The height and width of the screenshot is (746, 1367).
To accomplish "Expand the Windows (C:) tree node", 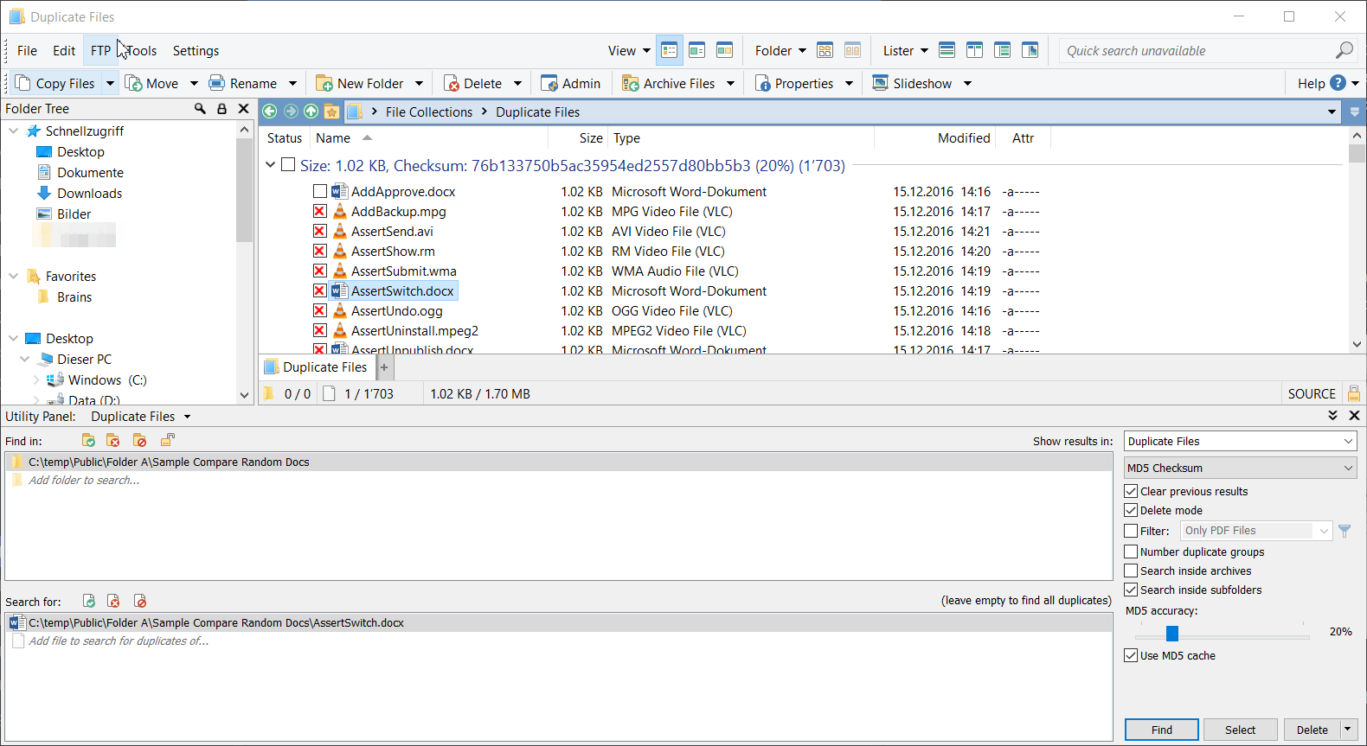I will click(x=36, y=379).
